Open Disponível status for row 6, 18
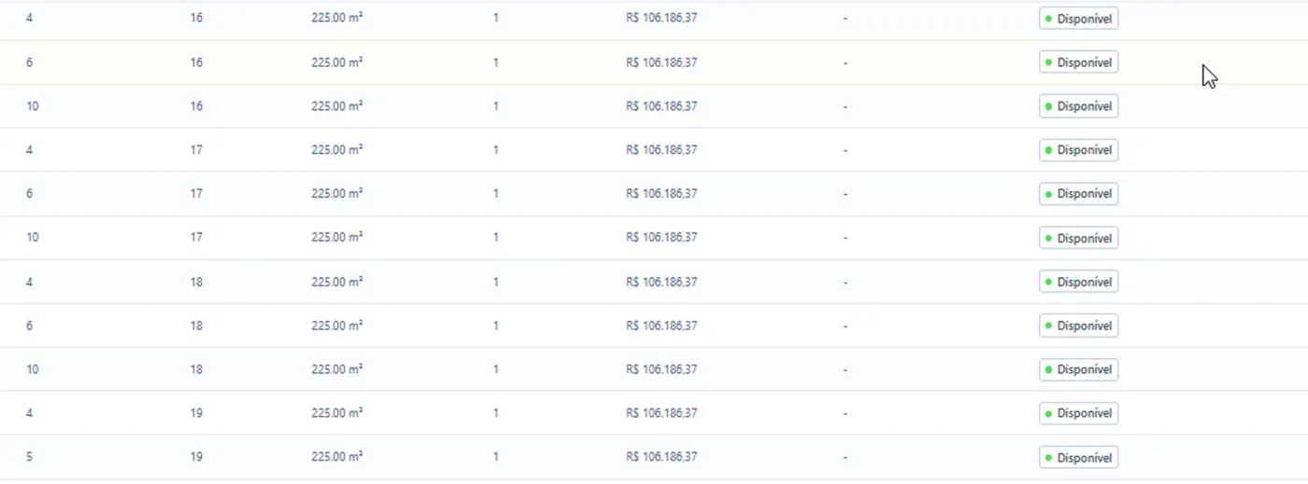Image resolution: width=1308 pixels, height=484 pixels. pyautogui.click(x=1078, y=325)
